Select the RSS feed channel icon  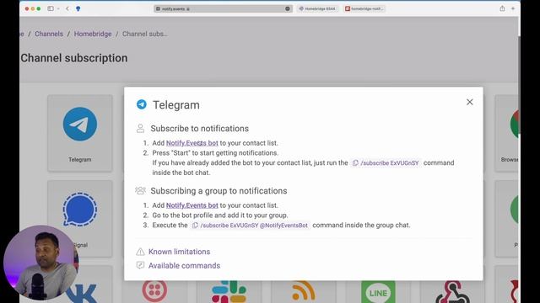304,291
